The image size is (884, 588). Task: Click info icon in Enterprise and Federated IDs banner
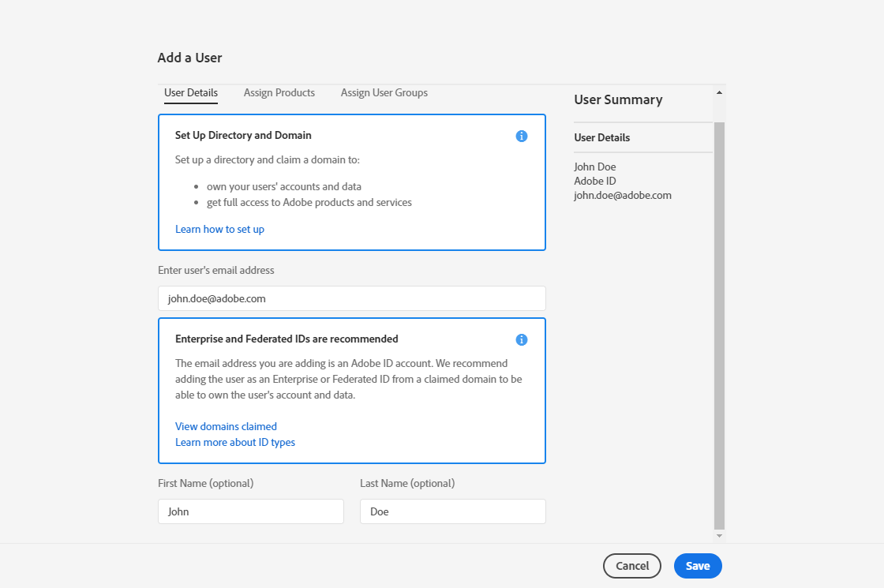(521, 339)
